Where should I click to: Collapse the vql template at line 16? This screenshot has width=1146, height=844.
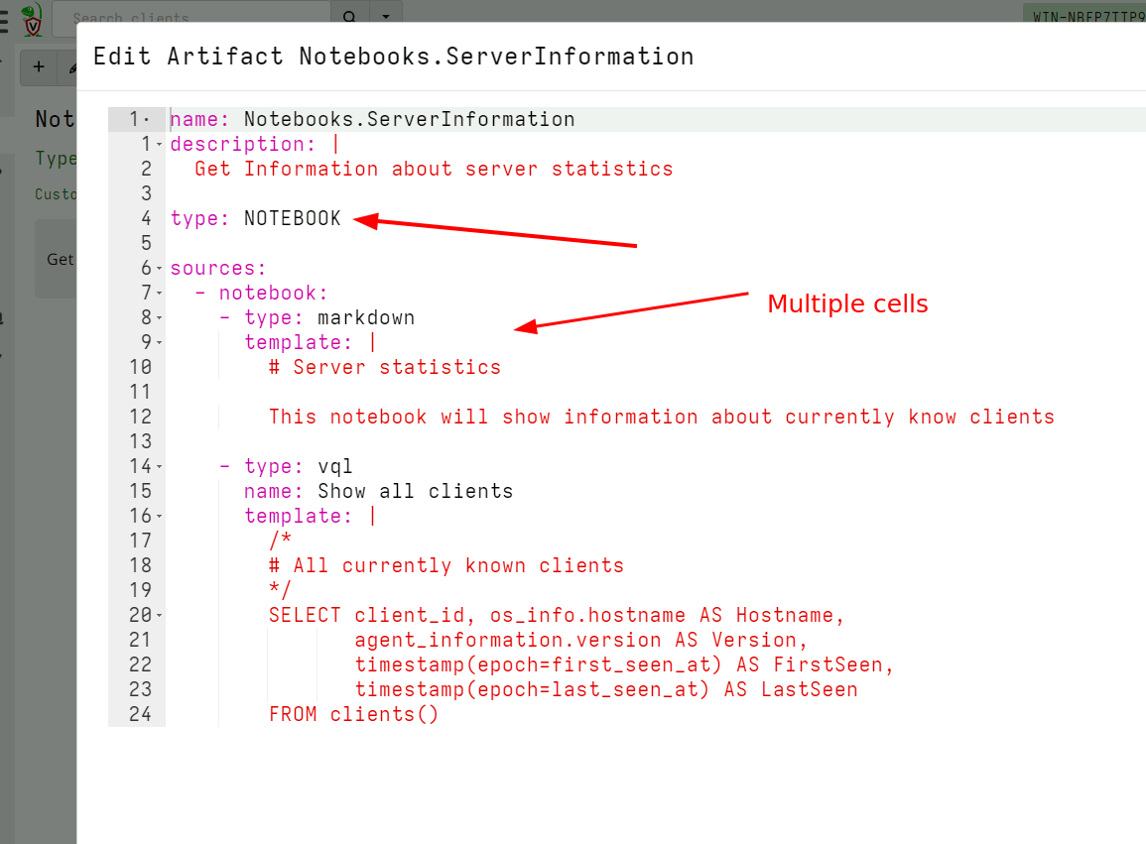tap(160, 516)
